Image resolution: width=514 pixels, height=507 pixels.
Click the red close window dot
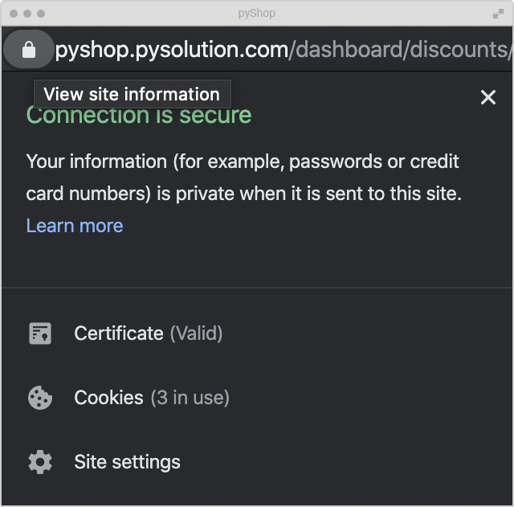pyautogui.click(x=14, y=14)
